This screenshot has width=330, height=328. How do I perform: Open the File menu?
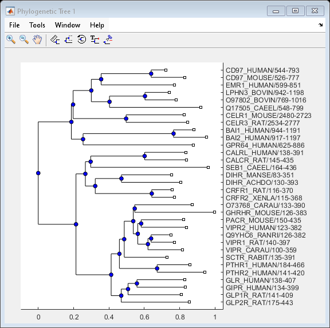pyautogui.click(x=14, y=25)
